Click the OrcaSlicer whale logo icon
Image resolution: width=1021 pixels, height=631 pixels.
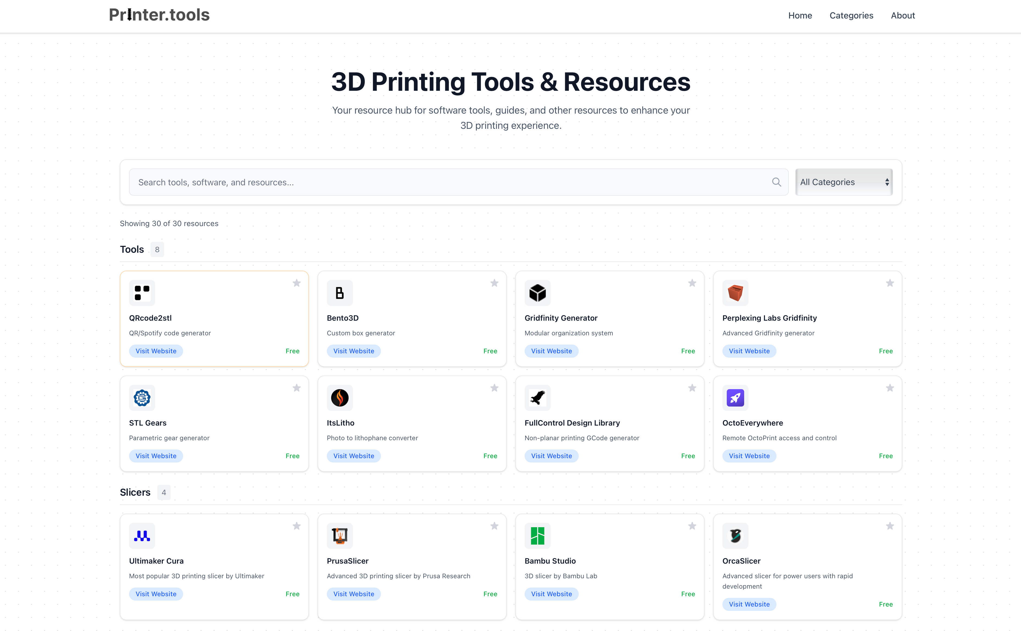click(x=735, y=535)
